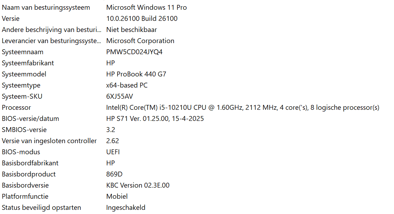The height and width of the screenshot is (214, 394).
Task: Click the Versie value 10.0.26100 Build 26100
Action: click(142, 18)
